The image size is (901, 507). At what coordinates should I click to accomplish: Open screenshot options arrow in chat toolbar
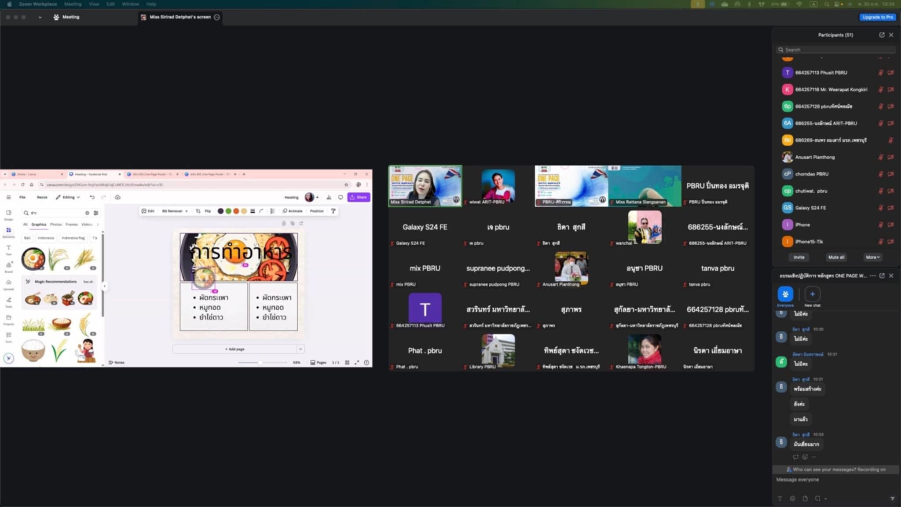coord(826,499)
